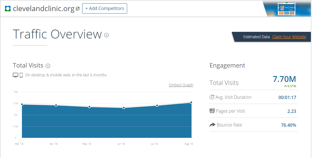Click the 00:01:17 duration value
This screenshot has width=312, height=158.
coord(287,97)
